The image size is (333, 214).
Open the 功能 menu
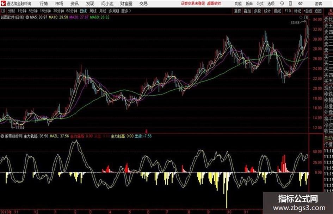(x=238, y=4)
